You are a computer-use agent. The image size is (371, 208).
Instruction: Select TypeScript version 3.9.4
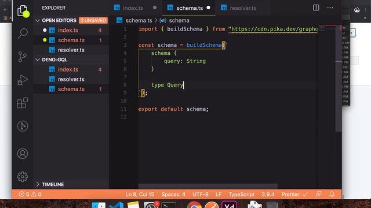[x=268, y=194]
